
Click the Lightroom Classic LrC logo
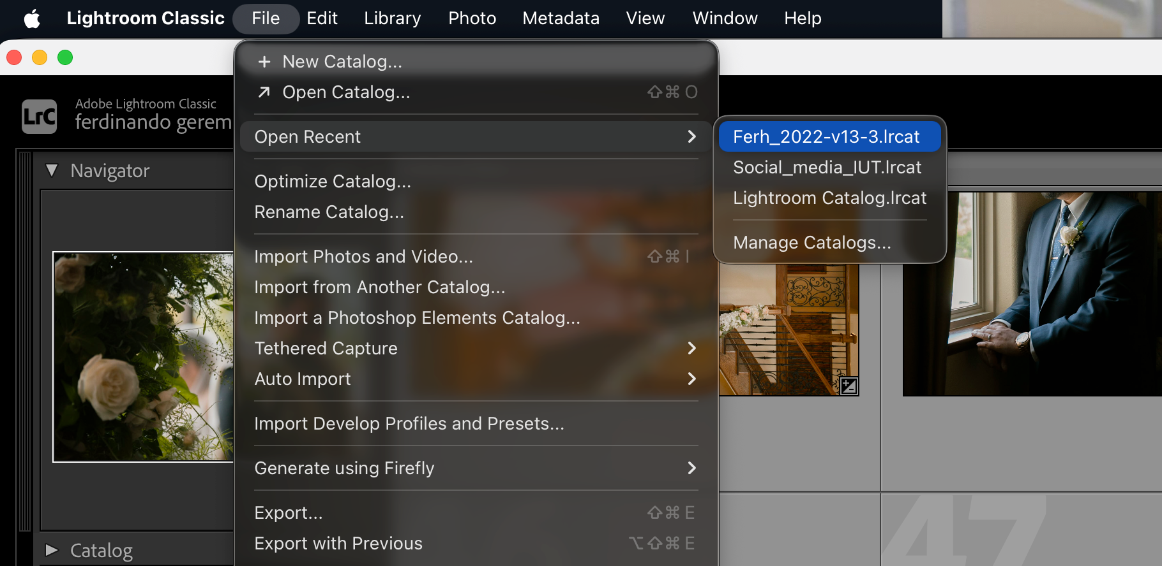pos(40,117)
